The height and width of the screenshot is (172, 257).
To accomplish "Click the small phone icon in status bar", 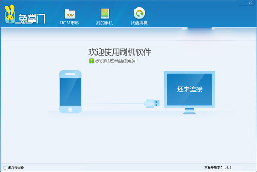I will click(5, 167).
